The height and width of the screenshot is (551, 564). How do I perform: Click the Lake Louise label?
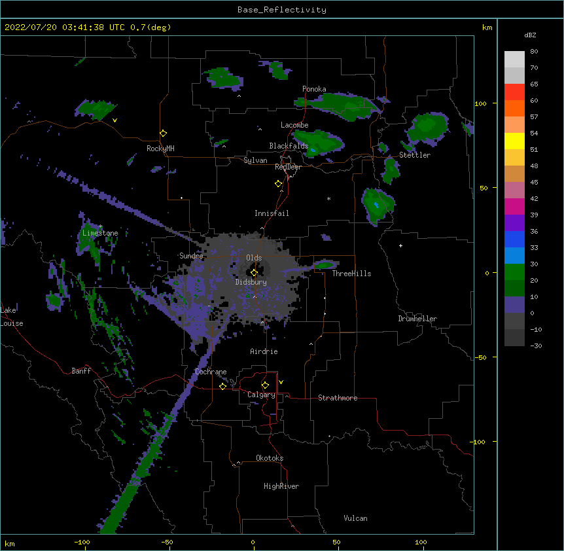tap(12, 317)
